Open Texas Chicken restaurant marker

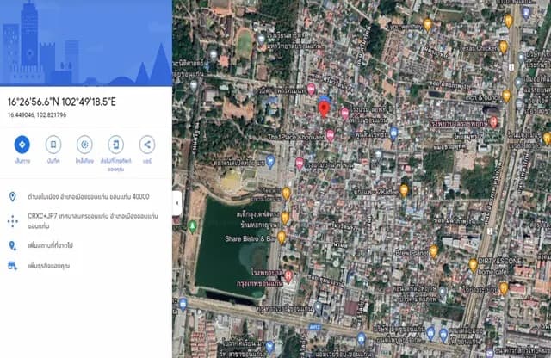[503, 47]
